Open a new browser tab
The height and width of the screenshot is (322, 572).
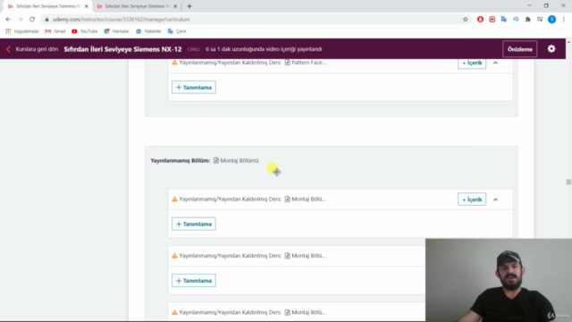[189, 6]
